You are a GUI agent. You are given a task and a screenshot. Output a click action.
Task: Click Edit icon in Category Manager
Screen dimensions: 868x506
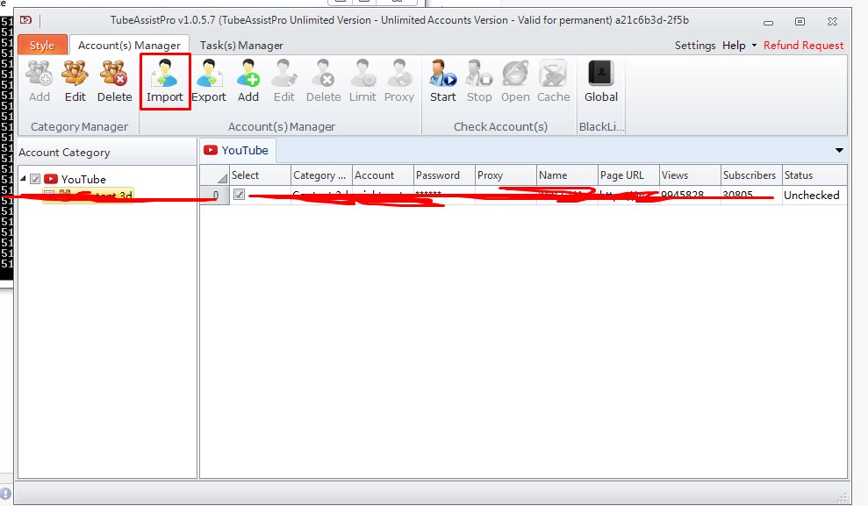pyautogui.click(x=75, y=81)
